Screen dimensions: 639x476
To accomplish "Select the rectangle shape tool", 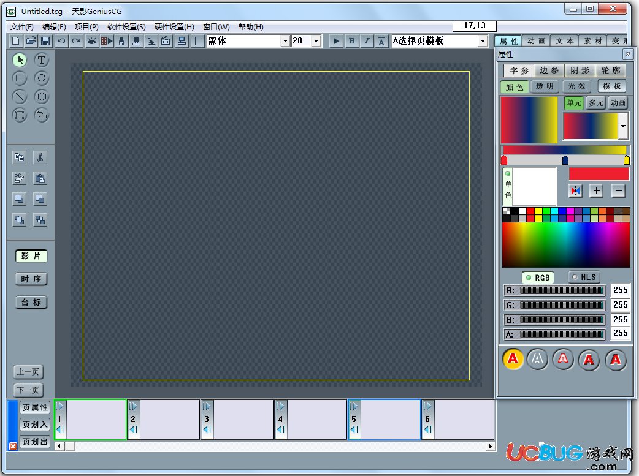I will click(x=19, y=78).
